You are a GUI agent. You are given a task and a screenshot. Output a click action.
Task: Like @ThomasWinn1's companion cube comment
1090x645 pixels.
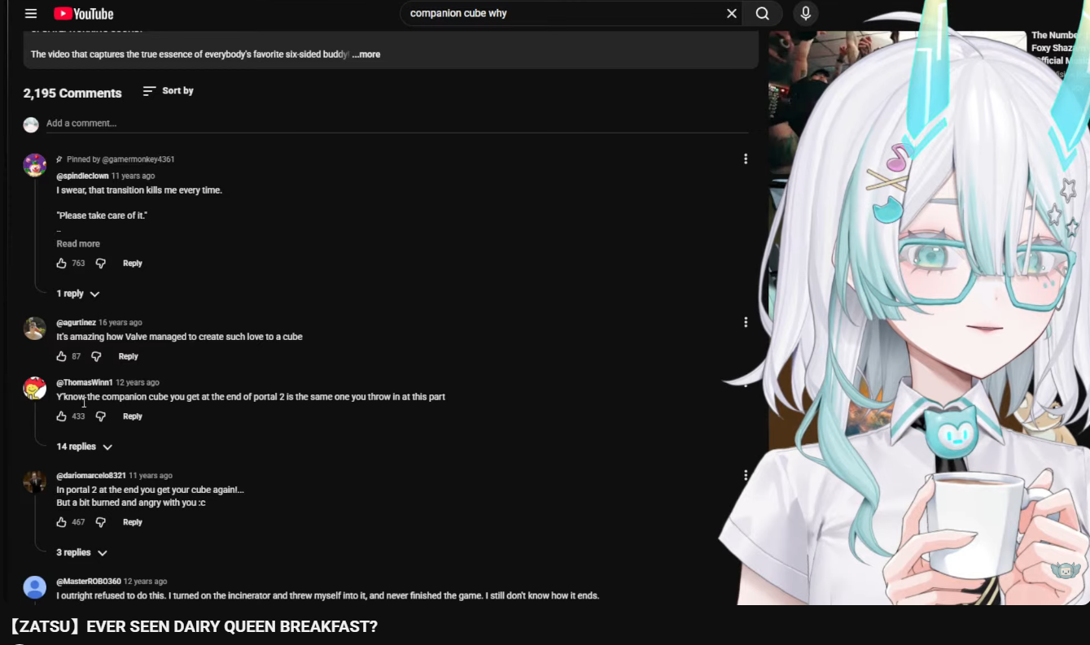click(x=61, y=416)
